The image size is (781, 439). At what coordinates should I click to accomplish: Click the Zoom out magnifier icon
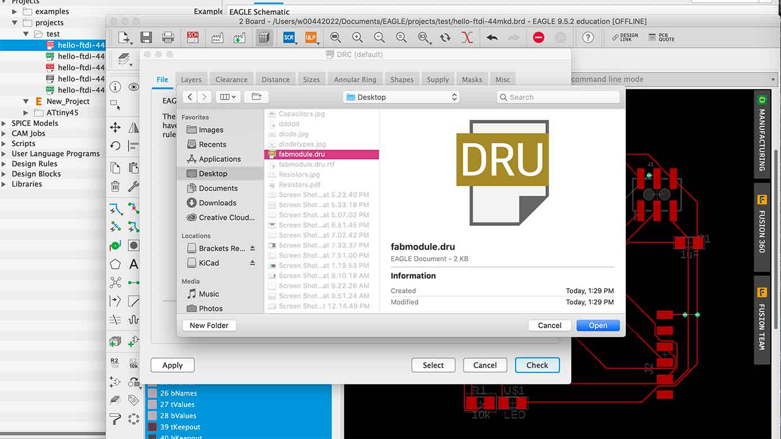pos(380,38)
